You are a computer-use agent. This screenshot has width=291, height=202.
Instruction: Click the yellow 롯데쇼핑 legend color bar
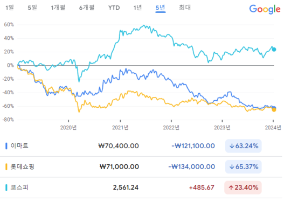point(6,167)
